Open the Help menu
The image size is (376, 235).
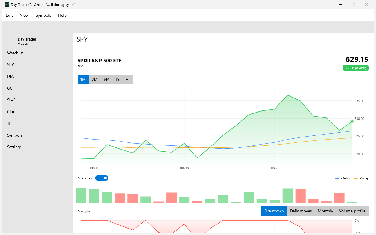(x=62, y=15)
